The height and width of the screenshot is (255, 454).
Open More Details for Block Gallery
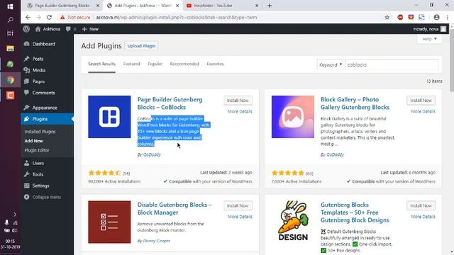[x=423, y=112]
